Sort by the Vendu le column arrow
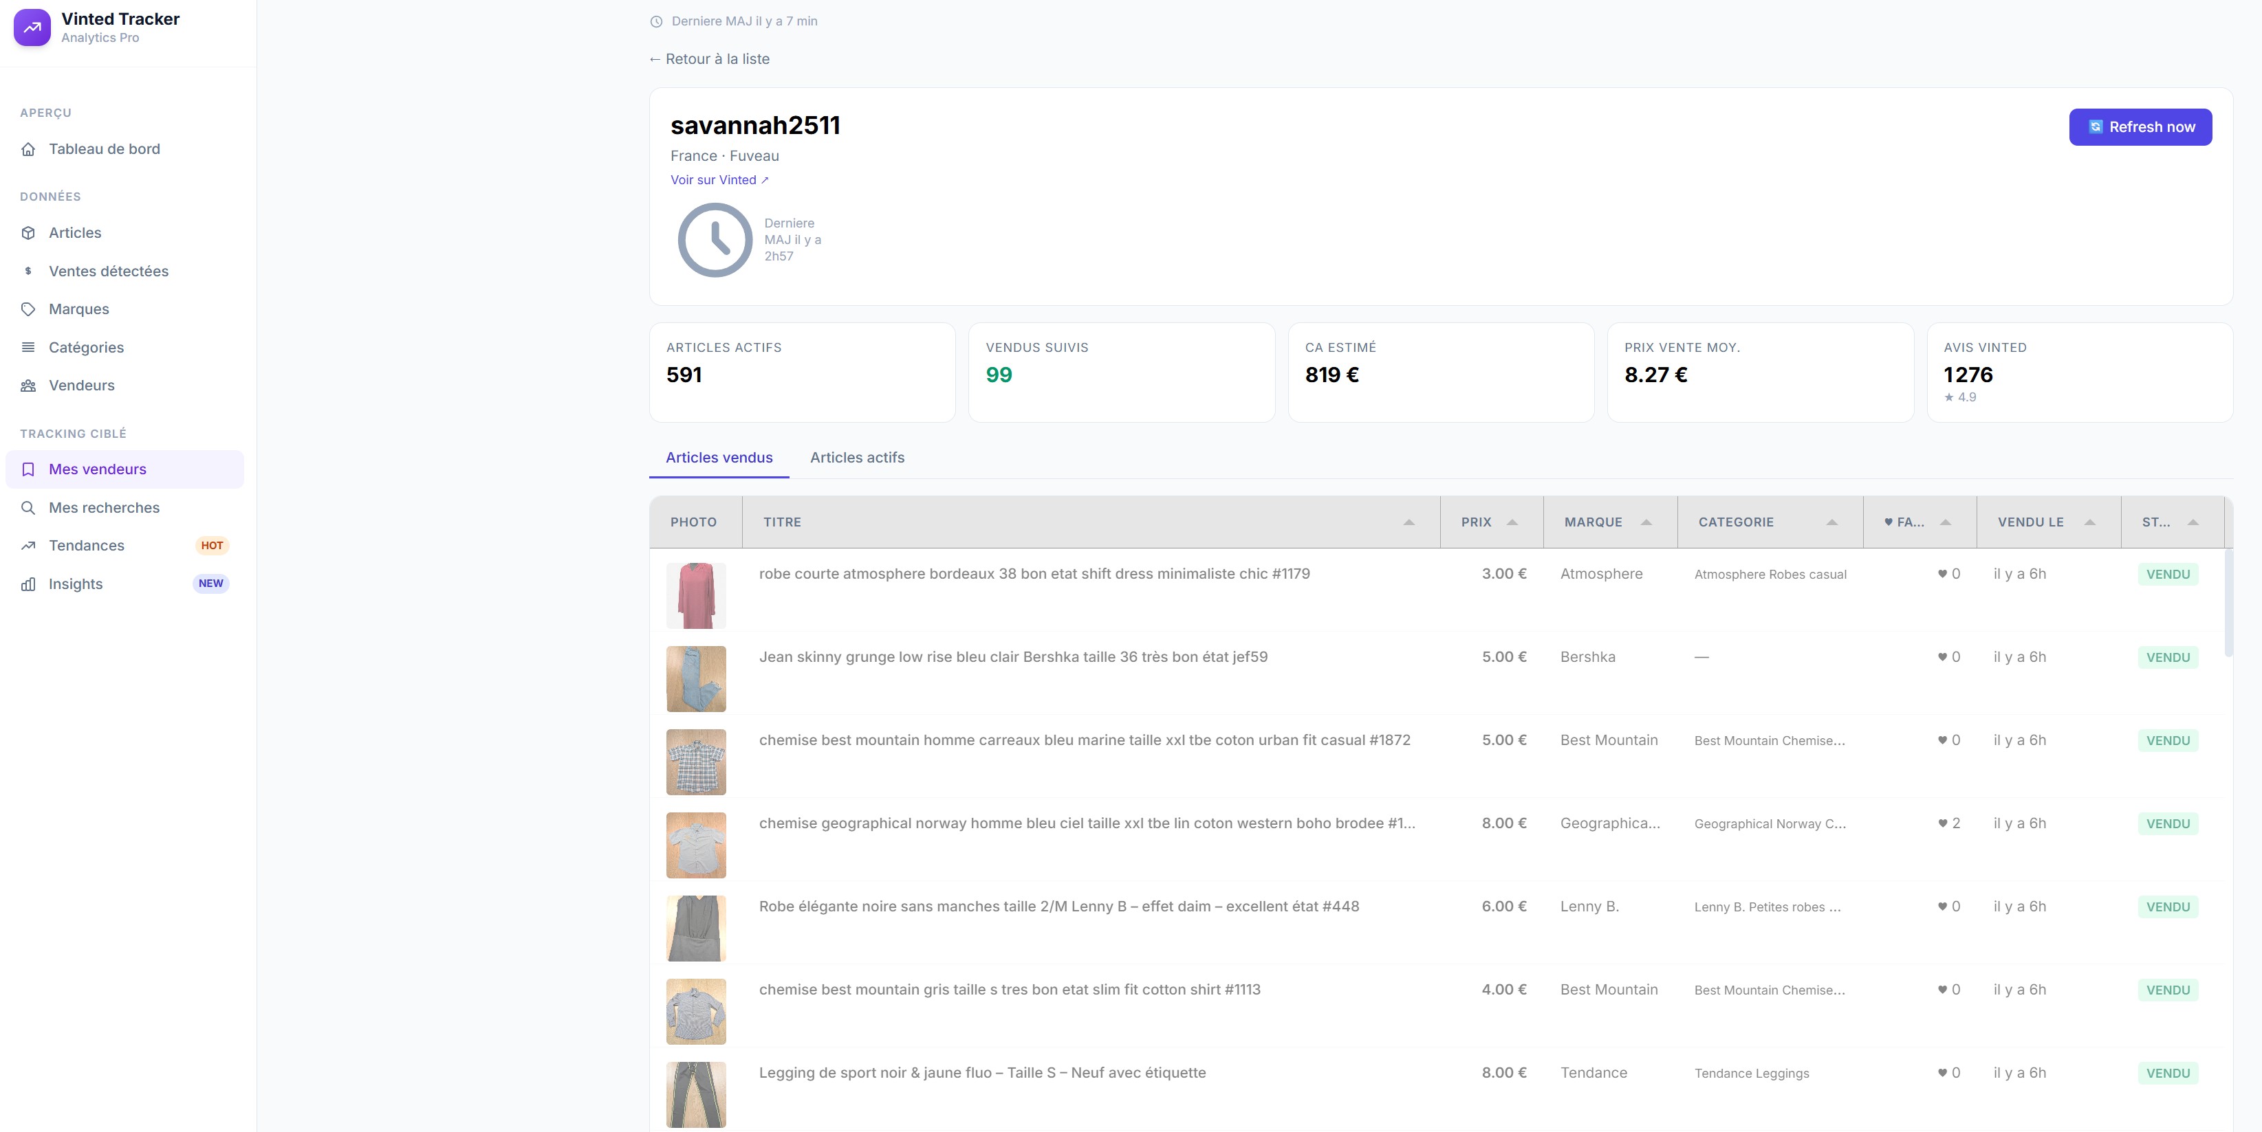The width and height of the screenshot is (2262, 1132). click(2090, 522)
